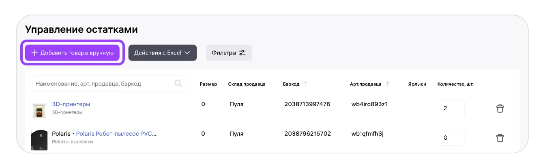
Task: Open the Polaris Робот-пылесос PVC link
Action: pos(116,134)
